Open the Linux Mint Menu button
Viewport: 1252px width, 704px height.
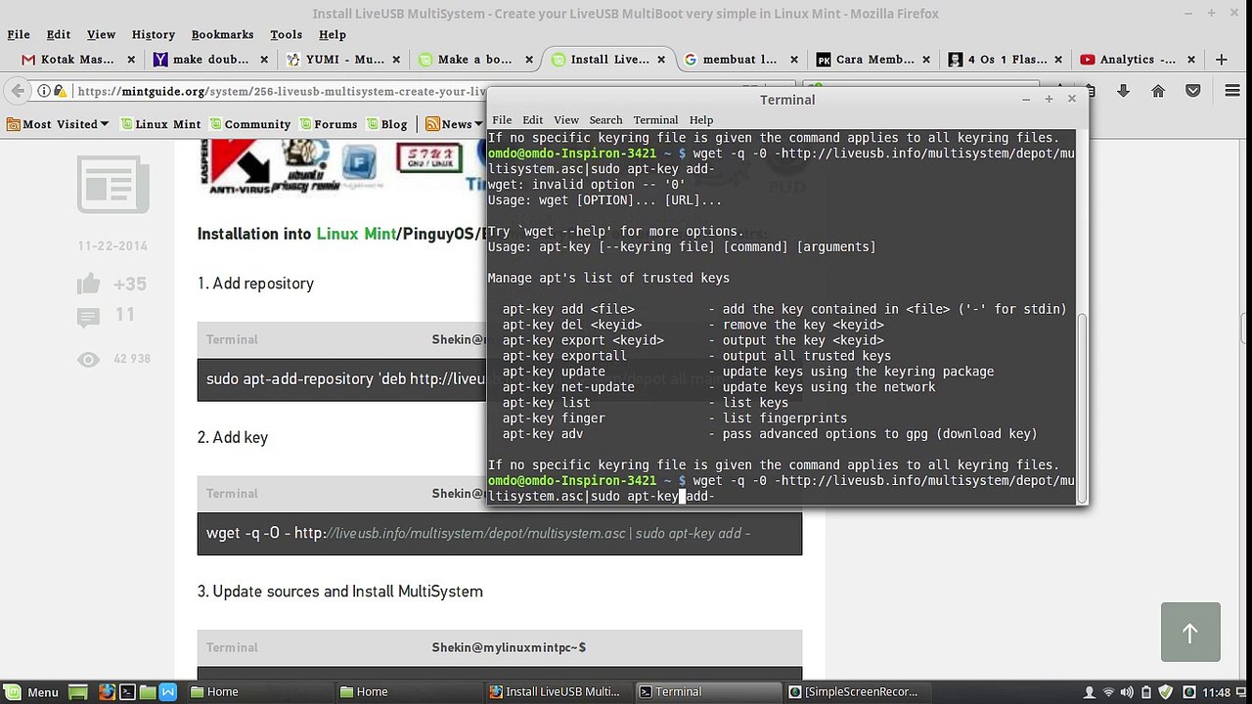pyautogui.click(x=31, y=691)
